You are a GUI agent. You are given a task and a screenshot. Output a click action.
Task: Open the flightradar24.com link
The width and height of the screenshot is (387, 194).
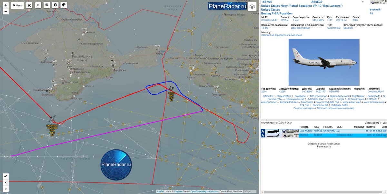(x=339, y=96)
